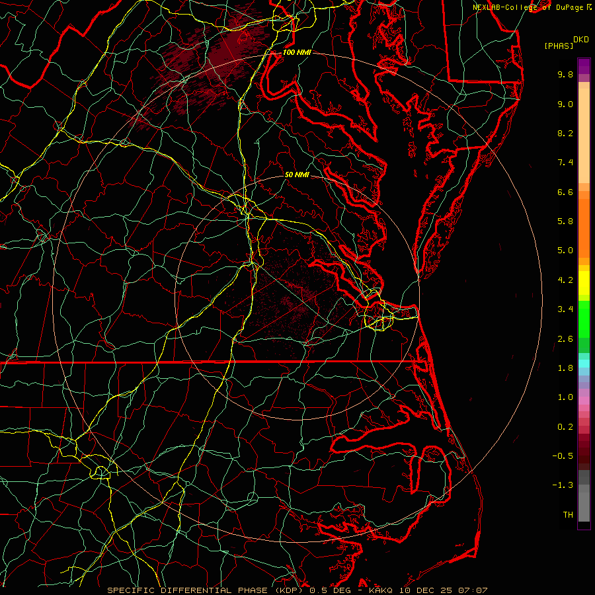
Task: Click the purple band at top of legend
Action: (584, 66)
